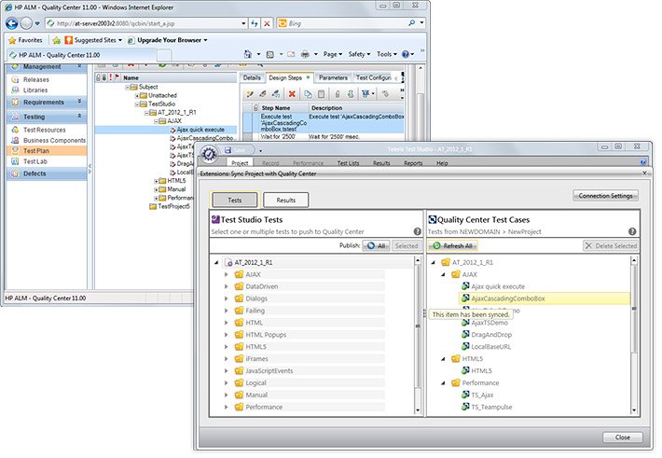This screenshot has width=662, height=458.
Task: Select the Tests tab in sync dialog
Action: point(235,200)
